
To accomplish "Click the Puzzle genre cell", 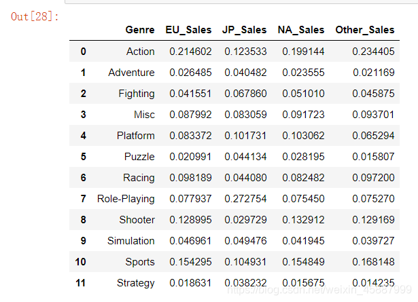I will click(x=139, y=157).
